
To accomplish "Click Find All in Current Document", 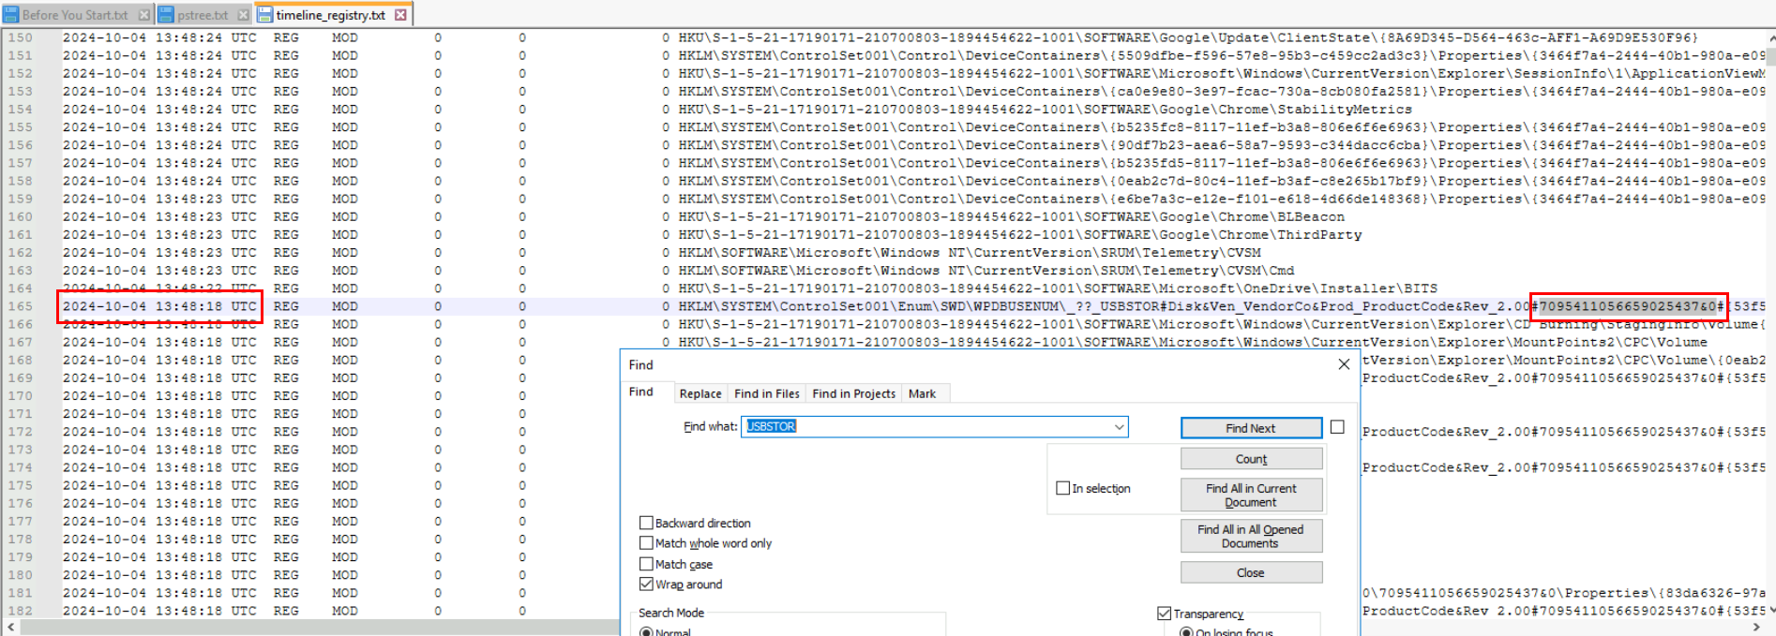I will (1251, 495).
